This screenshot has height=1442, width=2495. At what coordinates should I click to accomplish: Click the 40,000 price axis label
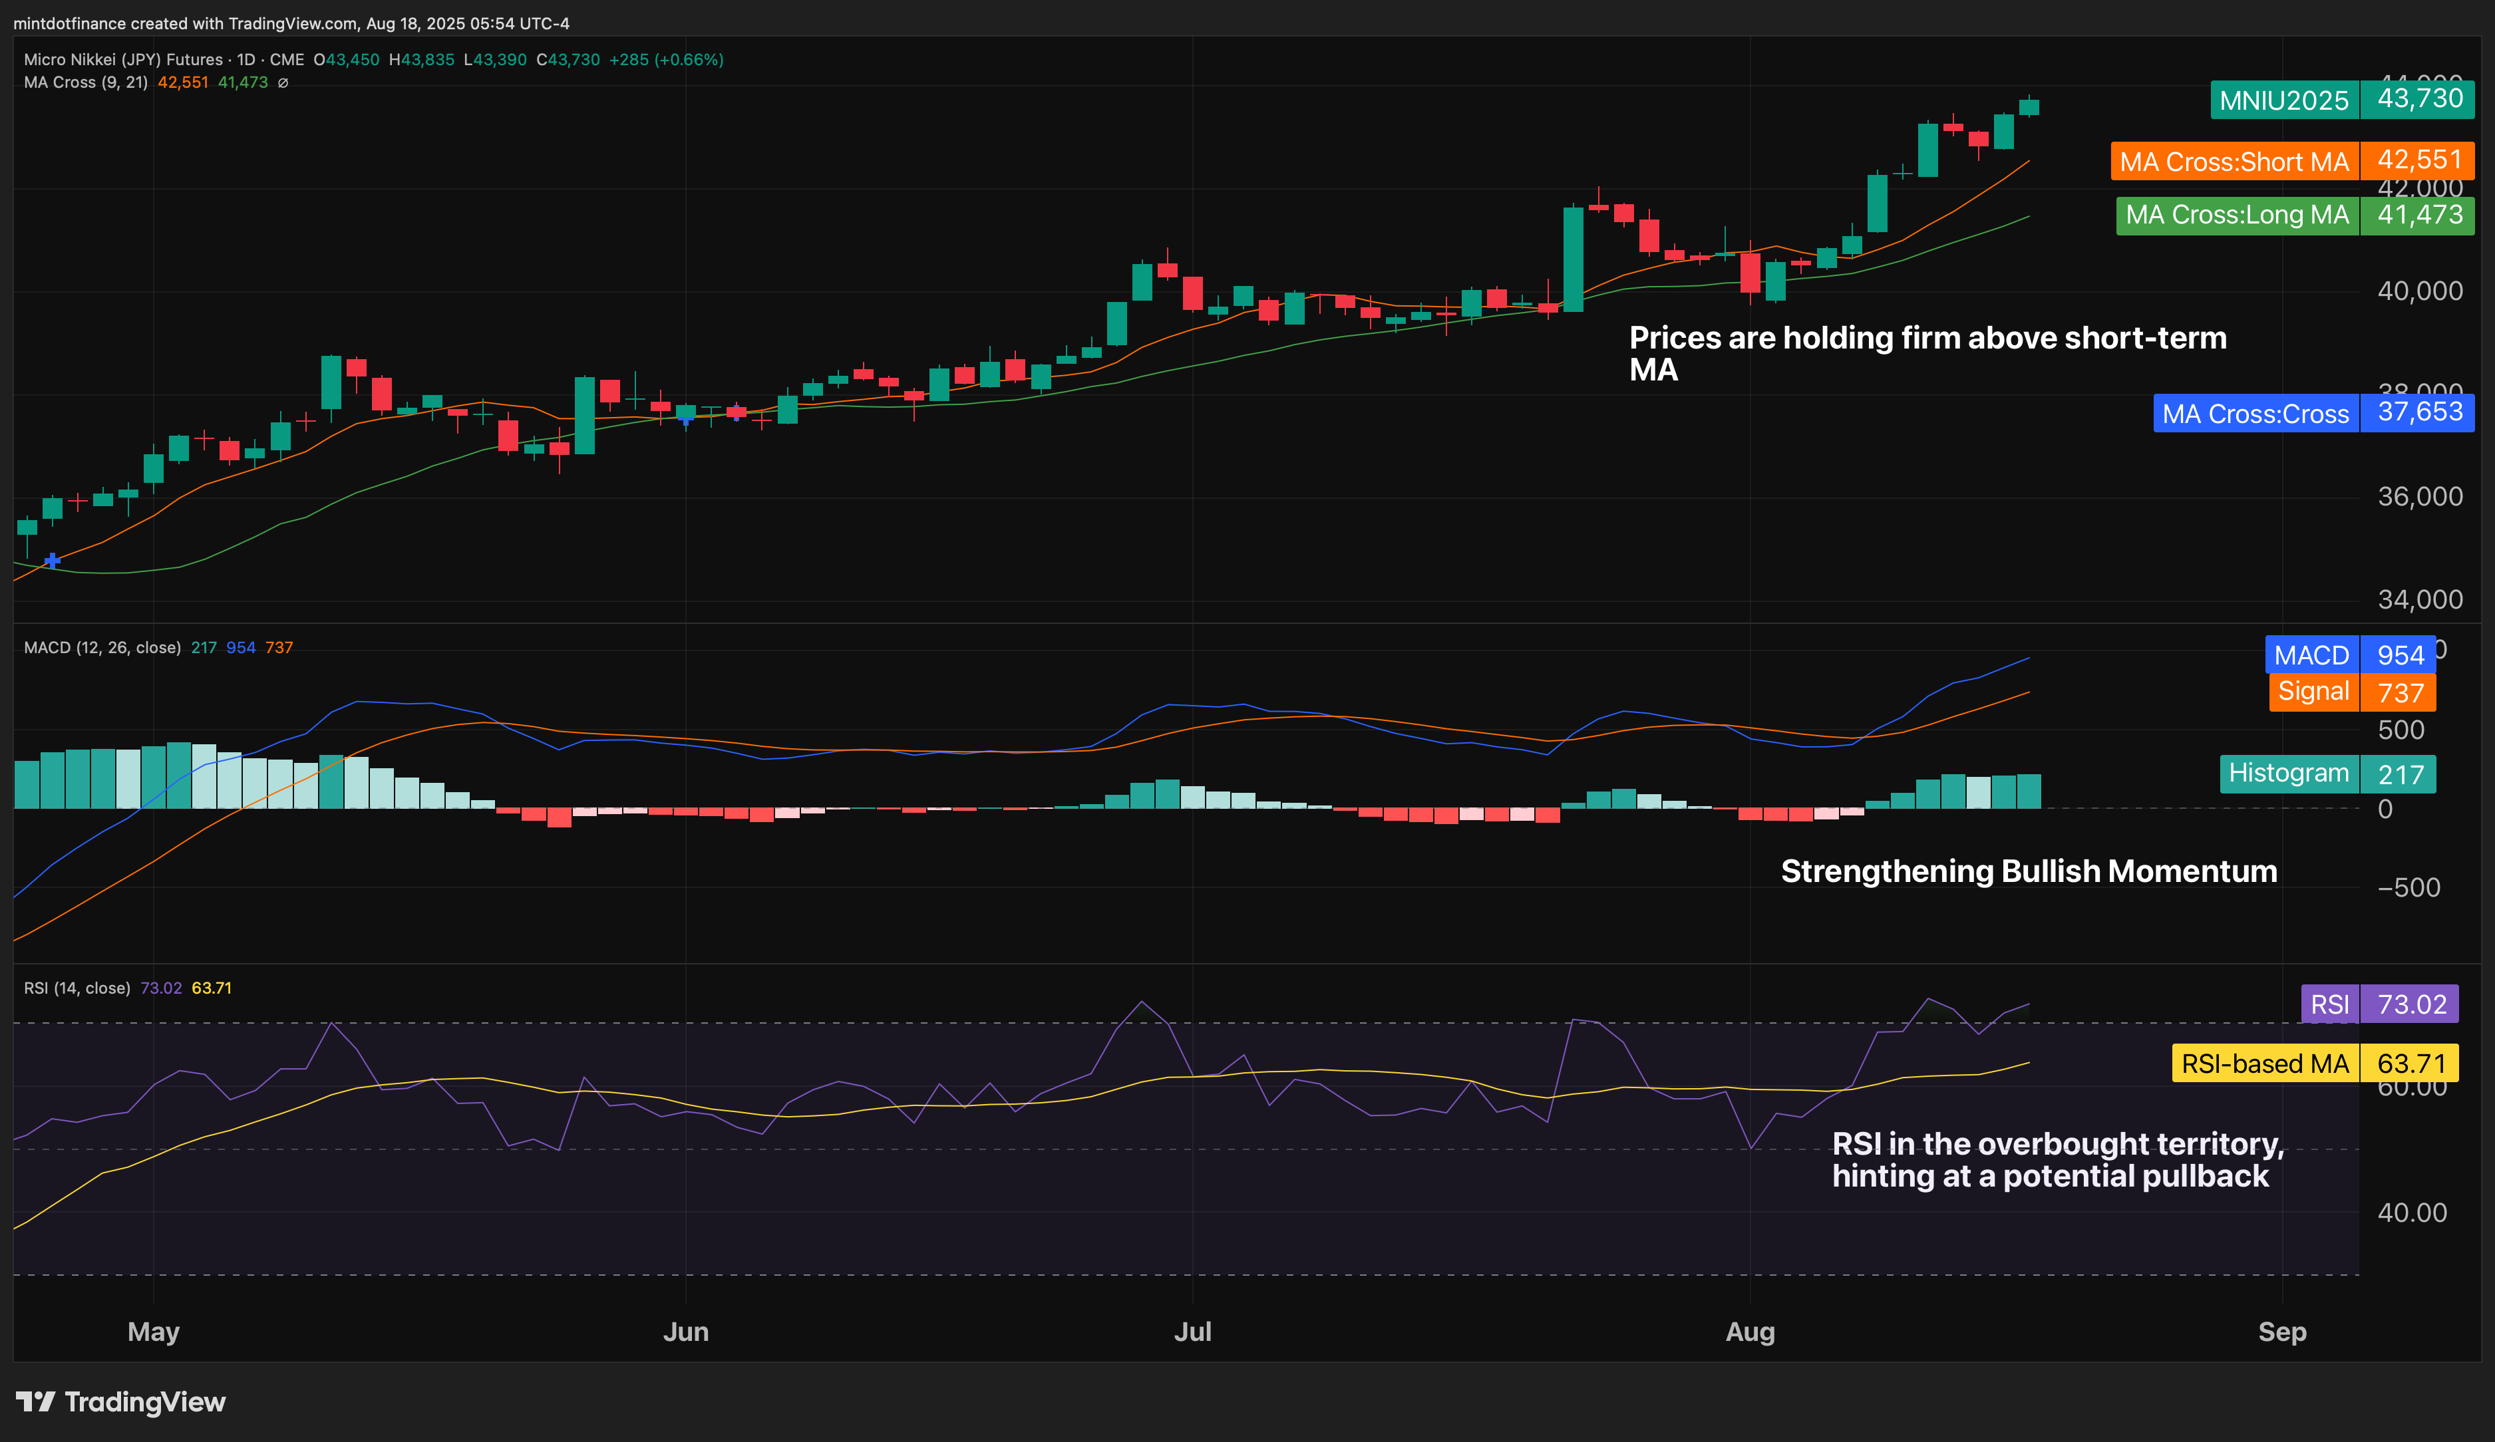coord(2420,291)
